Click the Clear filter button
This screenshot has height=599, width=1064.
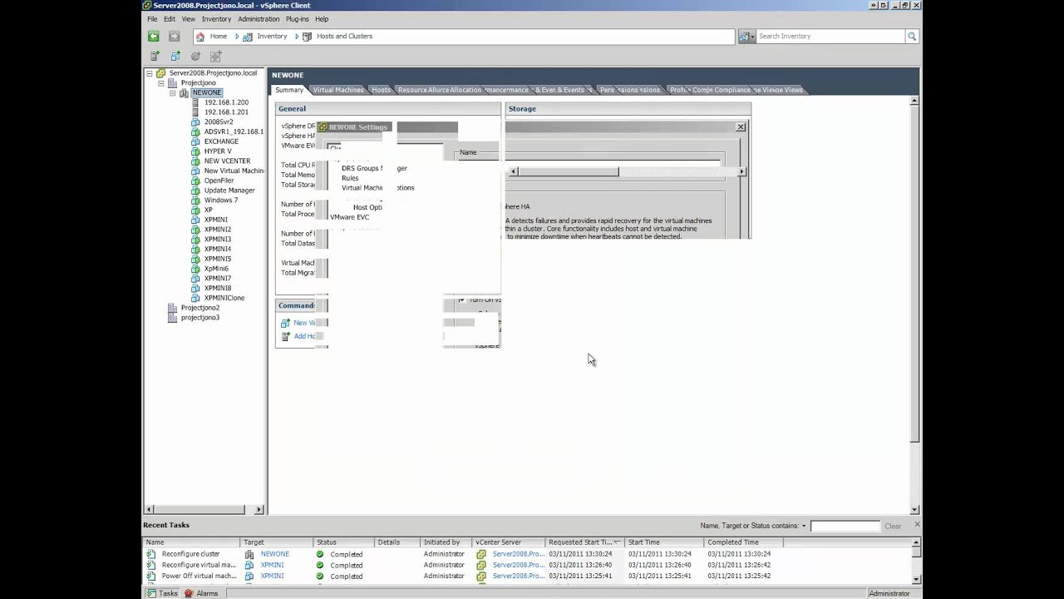pos(893,526)
